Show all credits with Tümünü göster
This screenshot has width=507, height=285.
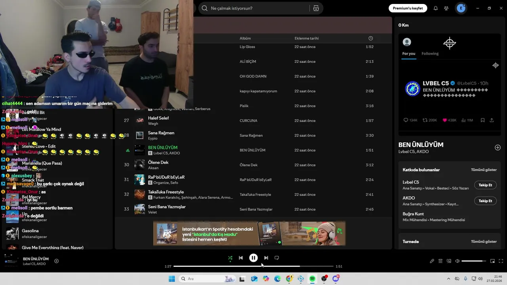484,170
